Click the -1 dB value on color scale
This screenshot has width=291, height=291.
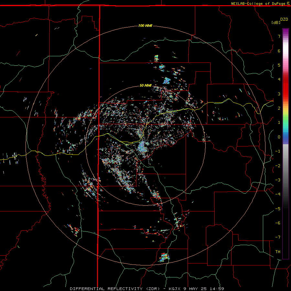click(278, 151)
